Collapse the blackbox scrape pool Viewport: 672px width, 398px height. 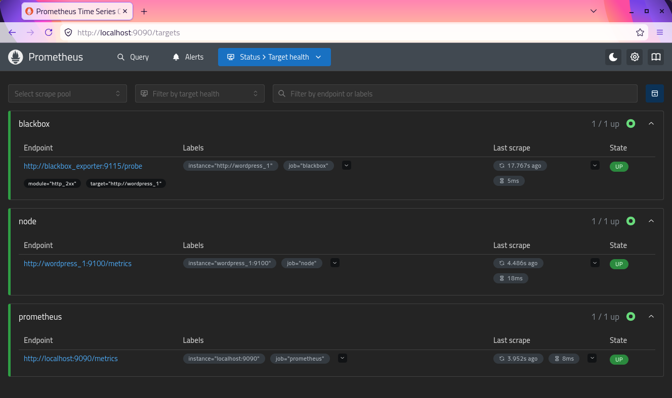pyautogui.click(x=651, y=124)
